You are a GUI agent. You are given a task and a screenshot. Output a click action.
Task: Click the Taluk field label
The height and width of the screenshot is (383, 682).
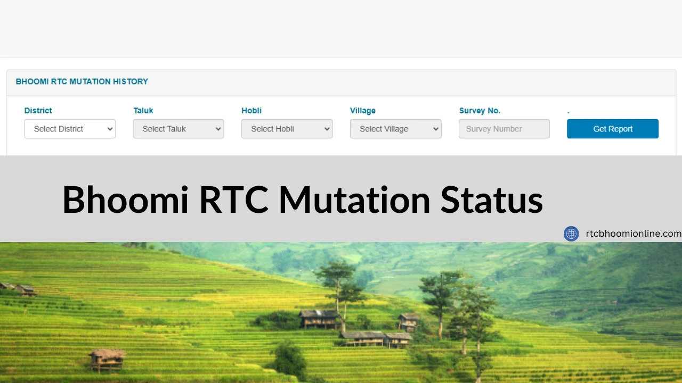coord(143,111)
